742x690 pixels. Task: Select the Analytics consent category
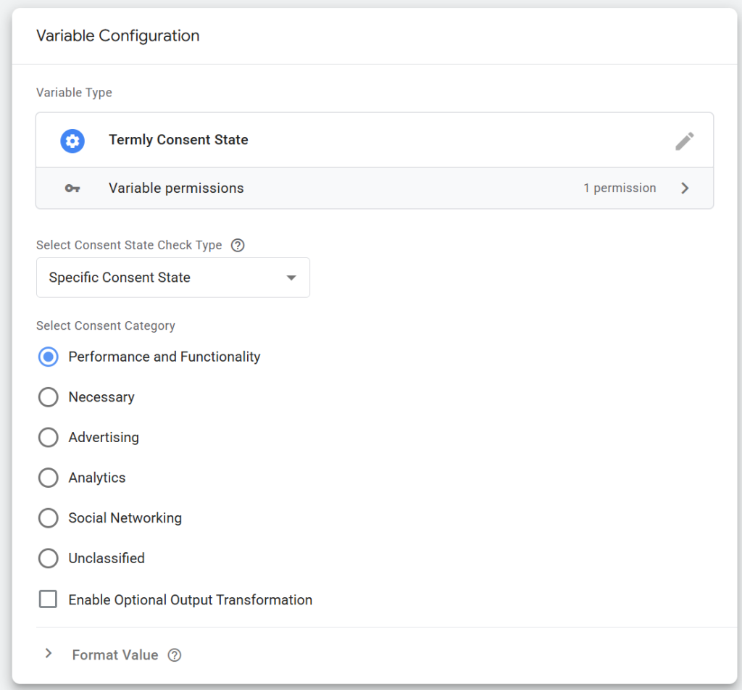[x=49, y=478]
